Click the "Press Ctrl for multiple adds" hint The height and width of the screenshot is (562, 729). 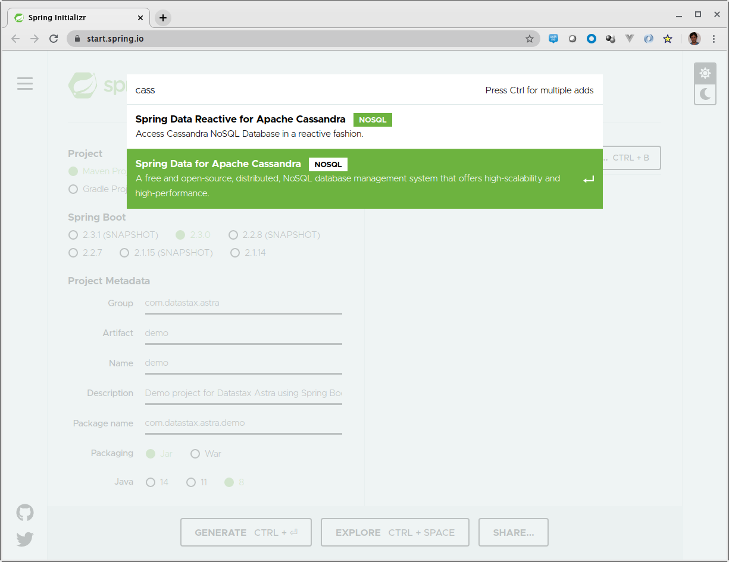(539, 90)
